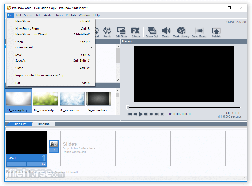The width and height of the screenshot is (252, 186).
Task: Maximize the ProShow Gold window
Action: coord(229,8)
